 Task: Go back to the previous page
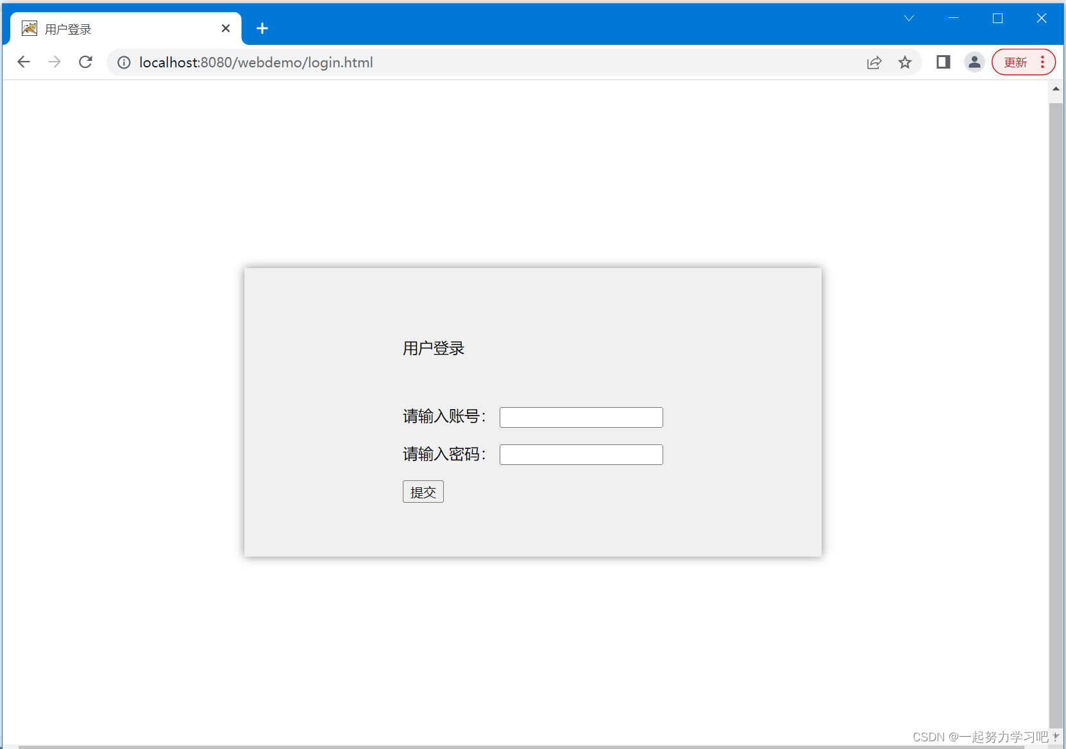click(x=24, y=62)
